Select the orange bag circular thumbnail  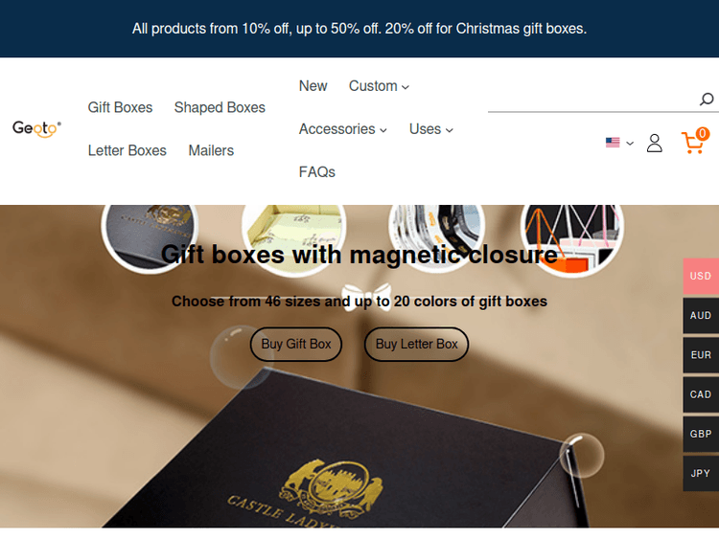571,239
